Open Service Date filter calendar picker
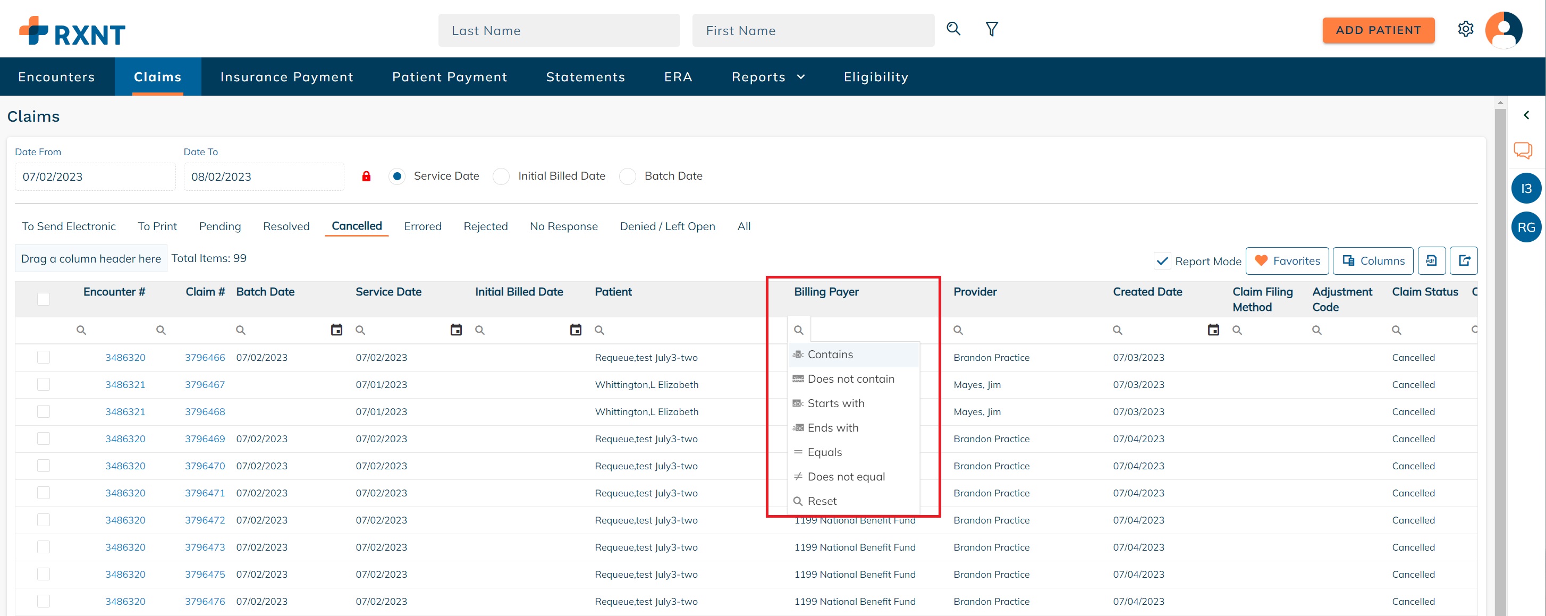This screenshot has width=1546, height=616. click(x=456, y=330)
